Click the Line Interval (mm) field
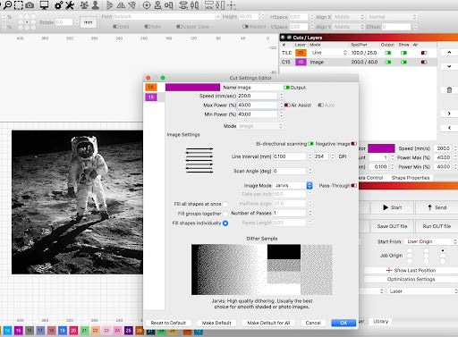The height and width of the screenshot is (337, 458). tap(290, 156)
